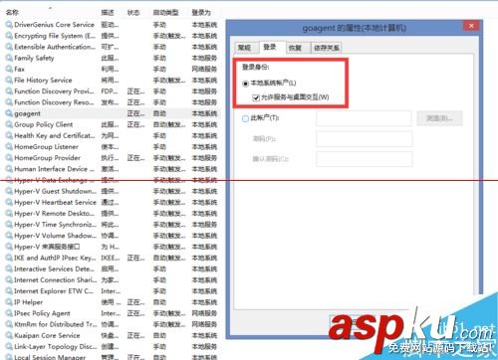The width and height of the screenshot is (498, 360).
Task: Click 网络服务 login cell in Fax row
Action: (x=204, y=69)
